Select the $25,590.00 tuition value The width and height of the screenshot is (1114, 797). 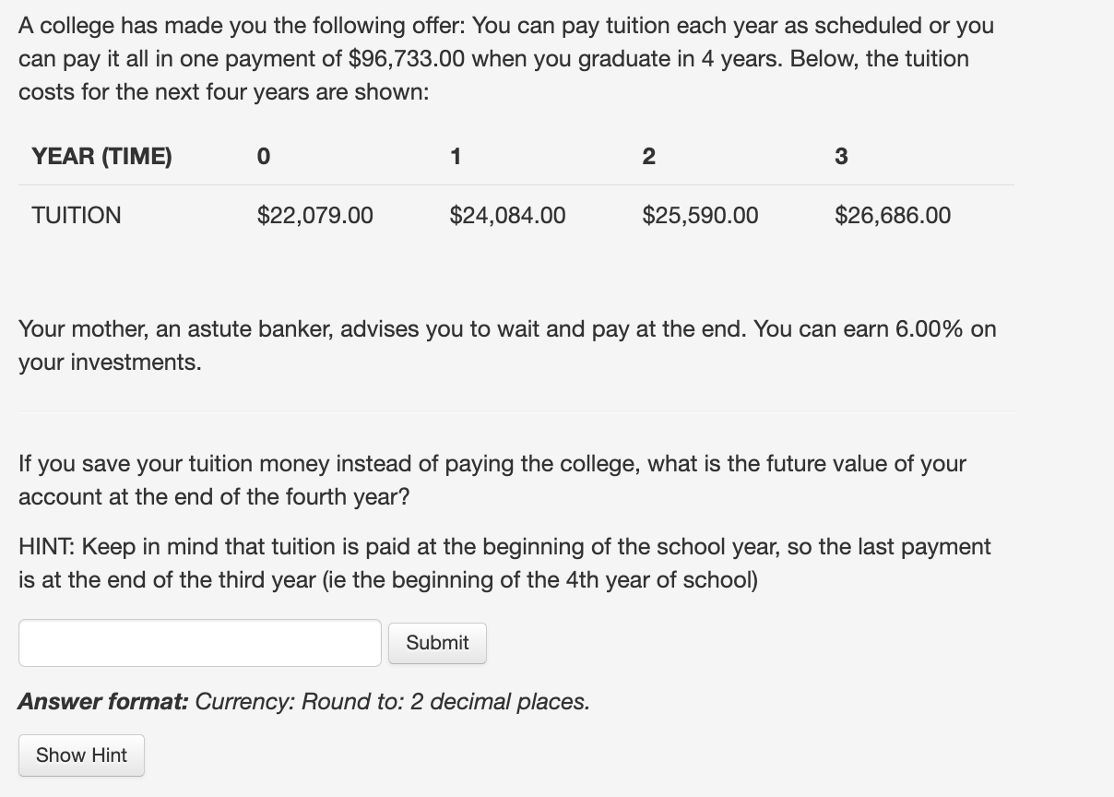click(700, 215)
